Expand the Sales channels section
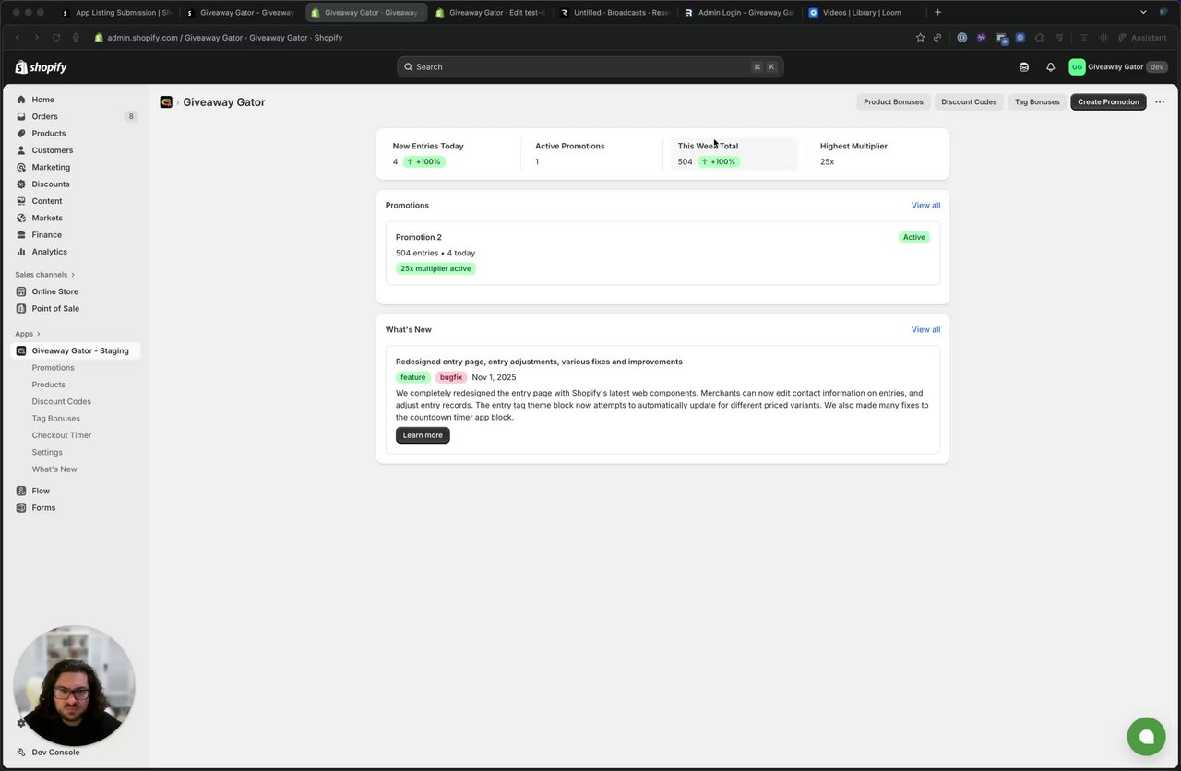 [x=45, y=275]
